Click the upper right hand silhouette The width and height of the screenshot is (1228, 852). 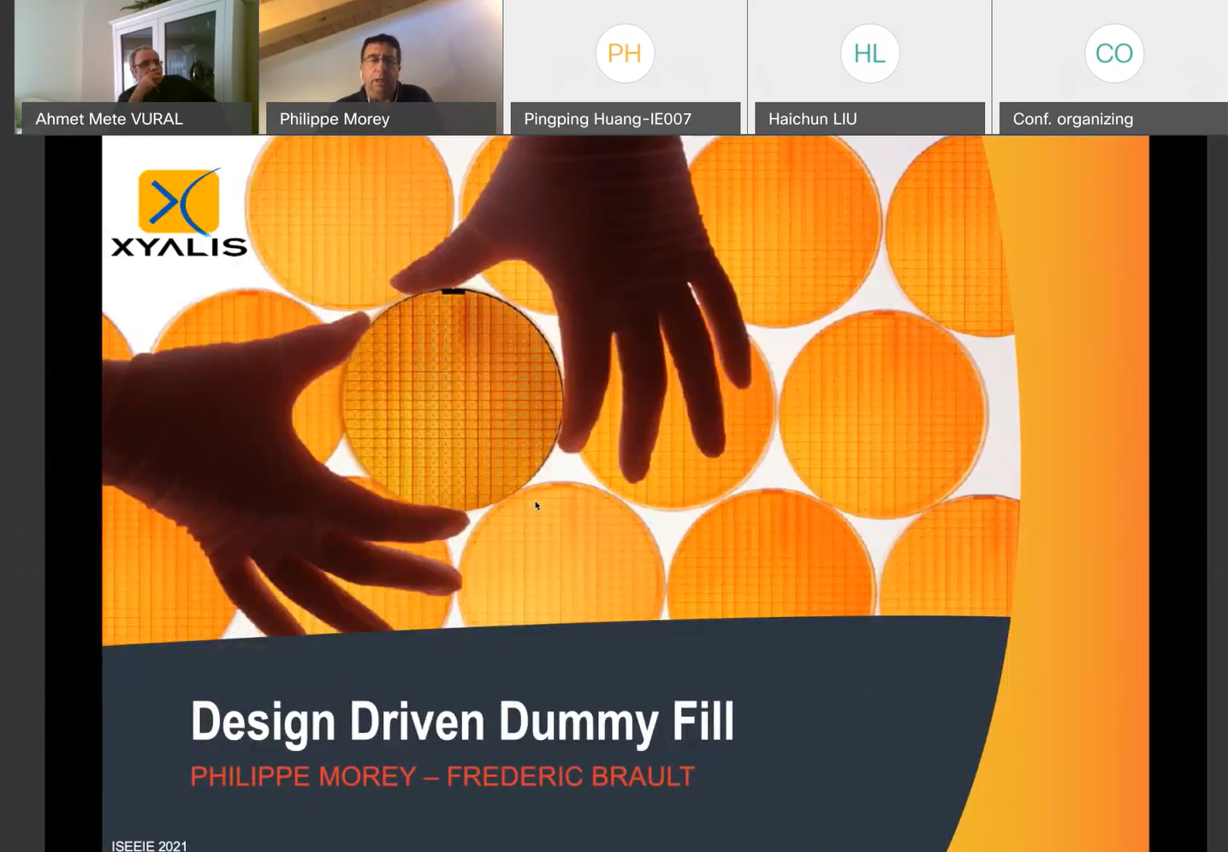tap(599, 299)
